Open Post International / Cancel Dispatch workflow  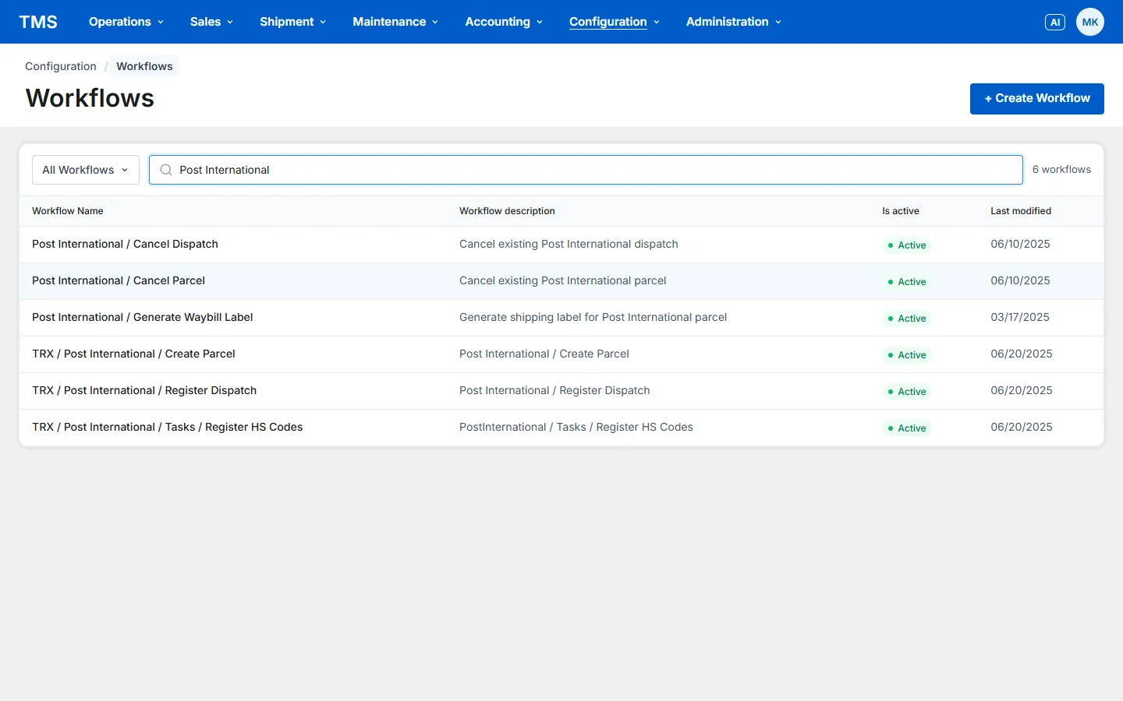(x=125, y=245)
